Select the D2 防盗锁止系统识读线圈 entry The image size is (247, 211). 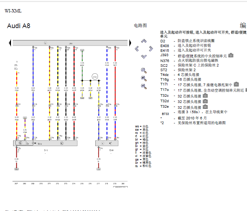click(x=187, y=41)
